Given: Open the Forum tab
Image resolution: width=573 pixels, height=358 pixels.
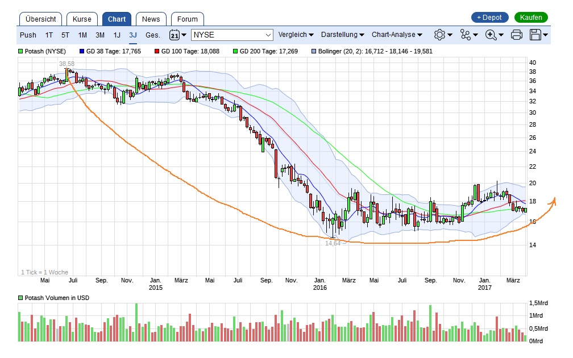Looking at the screenshot, I should [187, 18].
